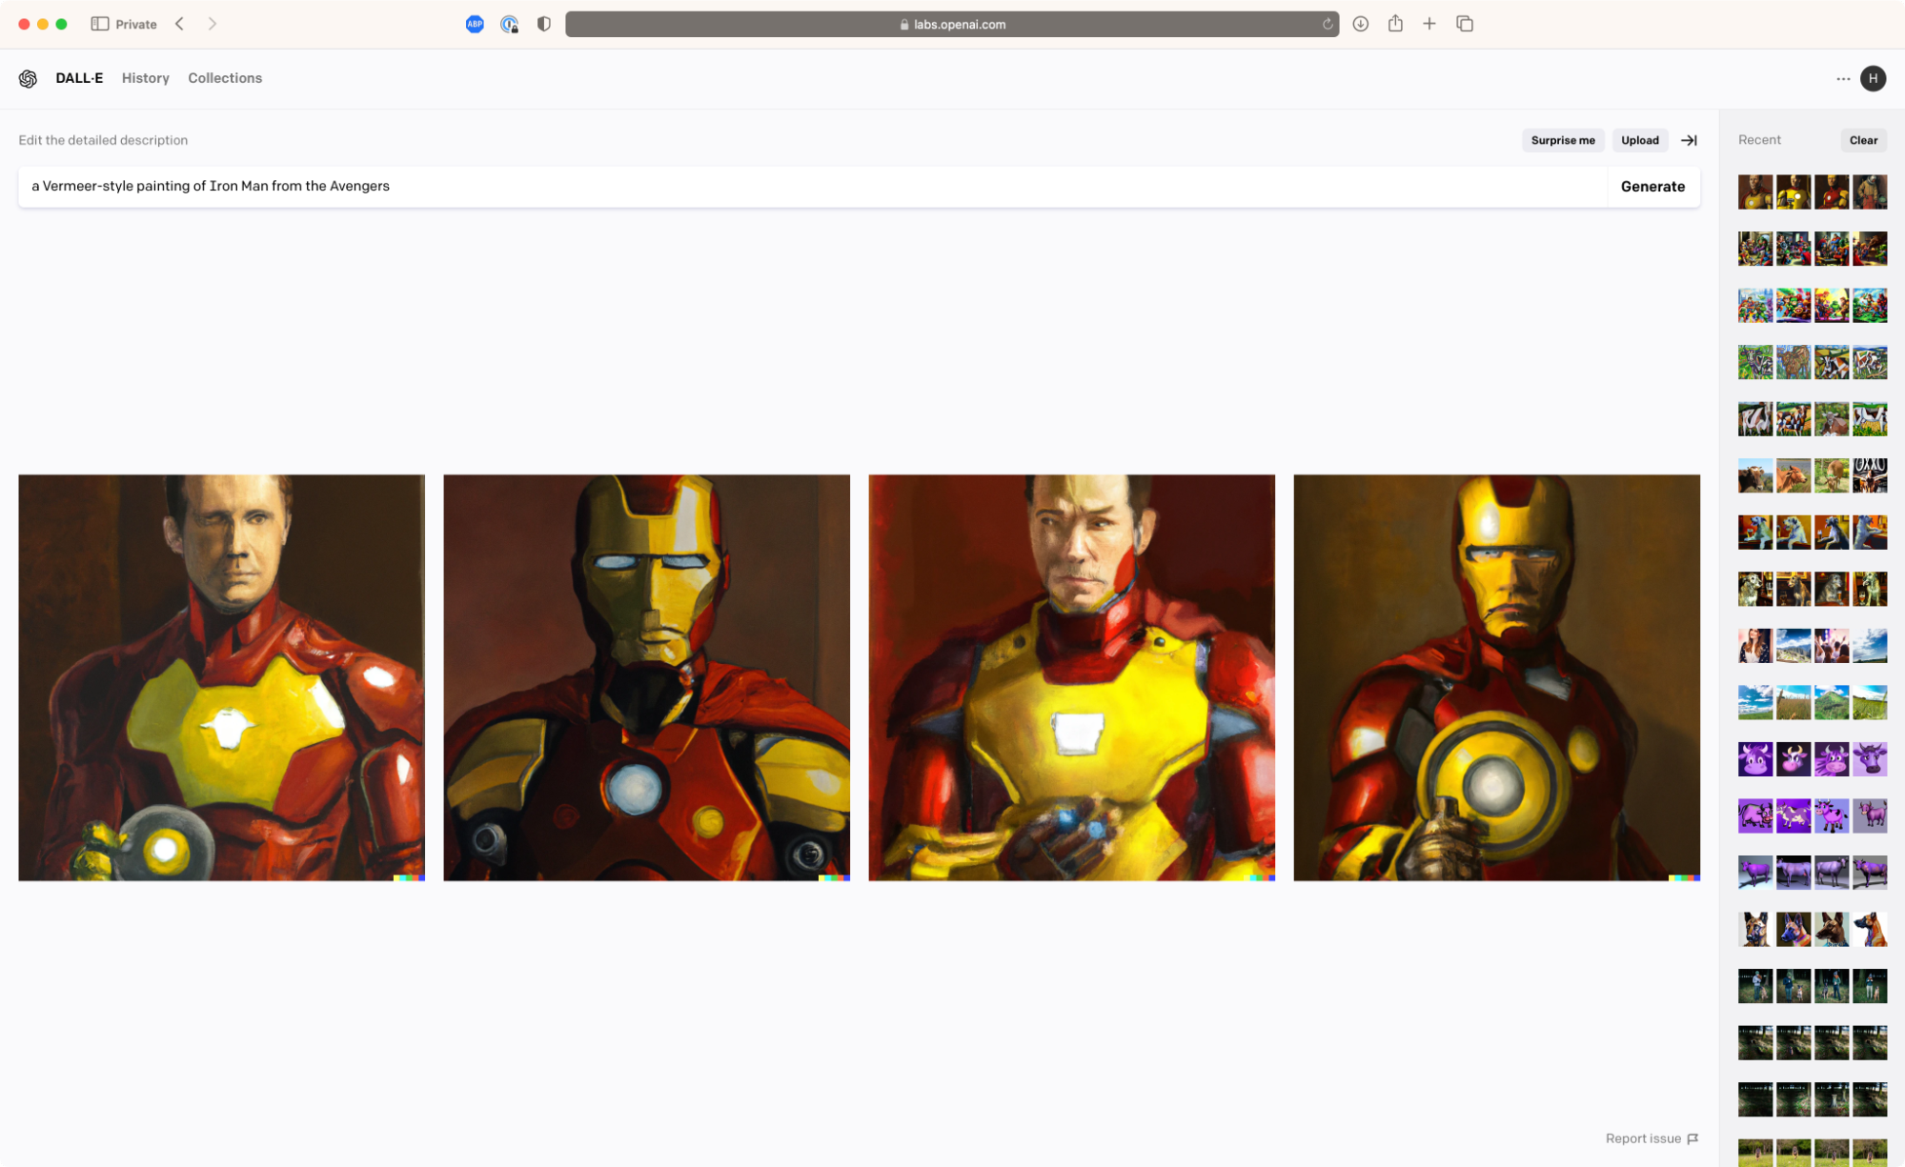The width and height of the screenshot is (1905, 1167).
Task: Click the Safari share icon
Action: tap(1395, 24)
